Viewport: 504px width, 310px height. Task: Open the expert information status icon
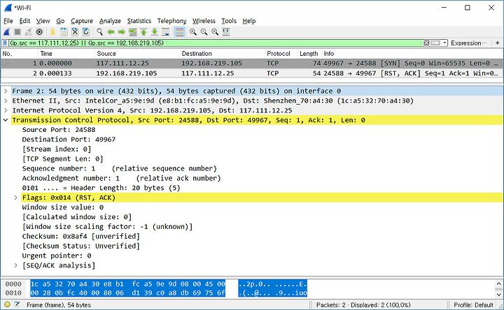(7, 304)
